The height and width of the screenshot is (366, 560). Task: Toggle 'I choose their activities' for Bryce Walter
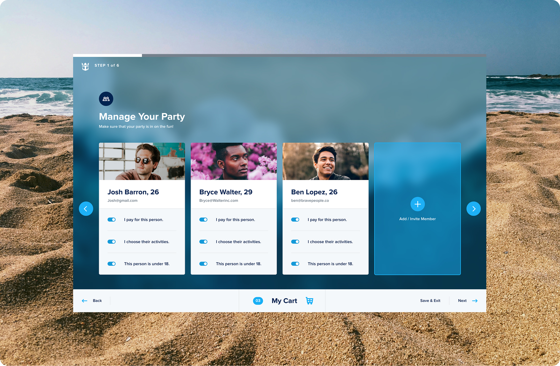tap(204, 242)
